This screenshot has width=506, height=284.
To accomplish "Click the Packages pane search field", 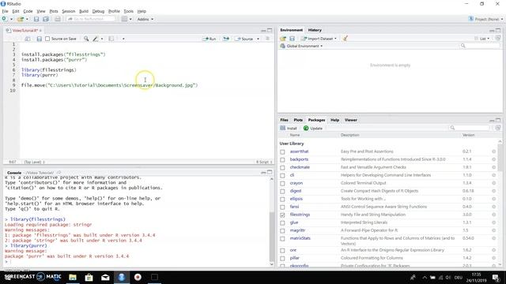I will coord(469,128).
